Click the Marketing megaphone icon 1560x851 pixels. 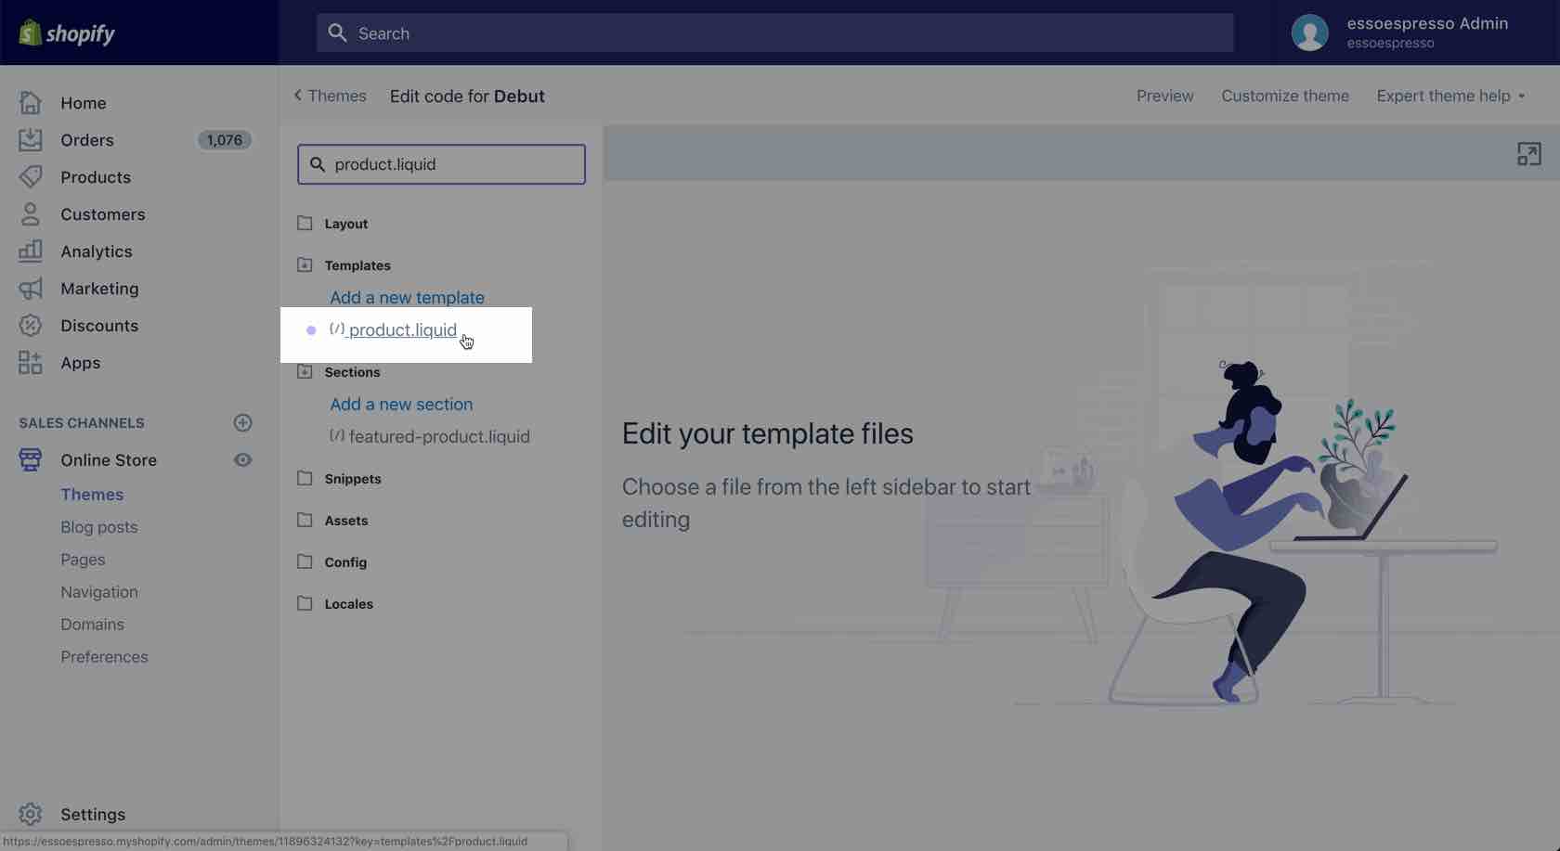point(30,289)
